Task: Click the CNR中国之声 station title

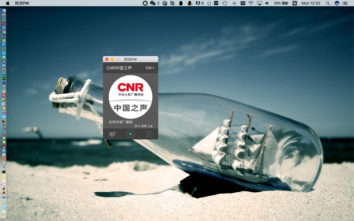Action: [x=119, y=68]
